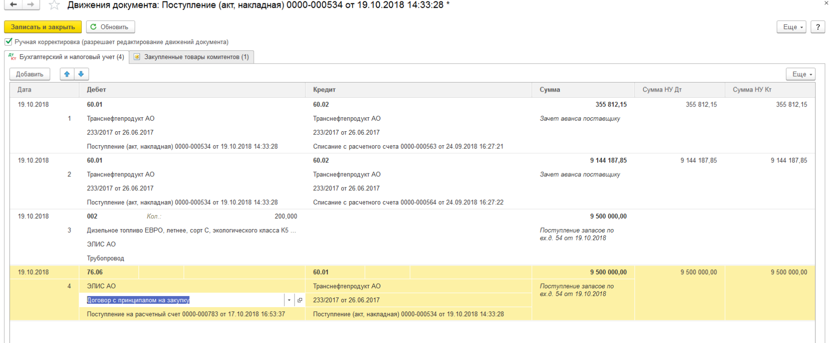Image resolution: width=833 pixels, height=343 pixels.
Task: Click Добавить to add a new entry
Action: pyautogui.click(x=30, y=74)
